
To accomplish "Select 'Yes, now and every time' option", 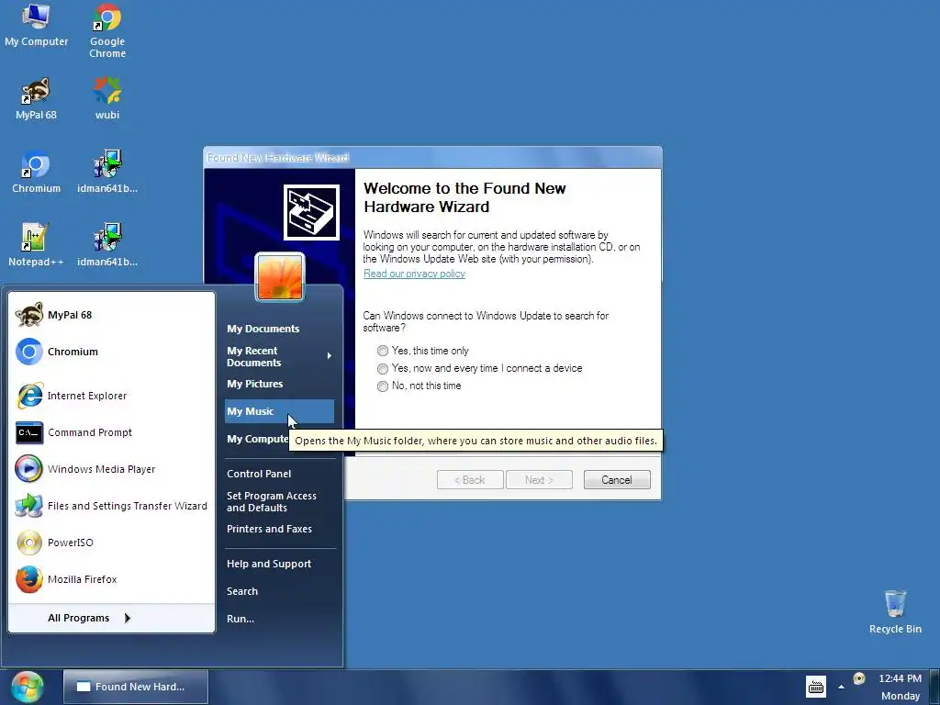I will pyautogui.click(x=383, y=368).
